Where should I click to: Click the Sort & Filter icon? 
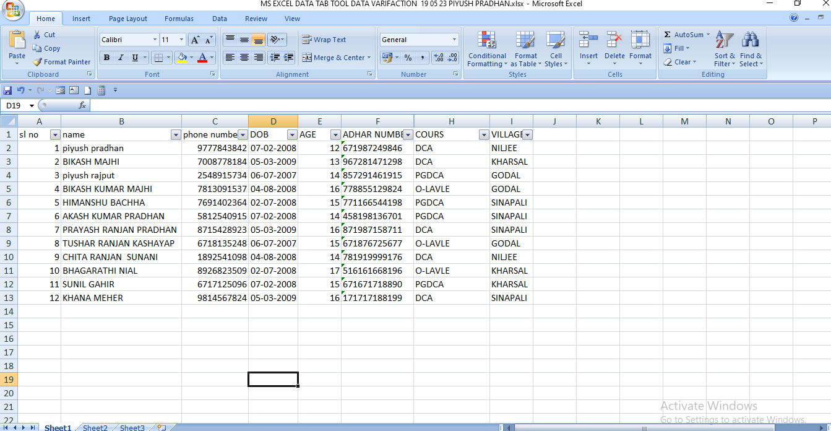[723, 50]
